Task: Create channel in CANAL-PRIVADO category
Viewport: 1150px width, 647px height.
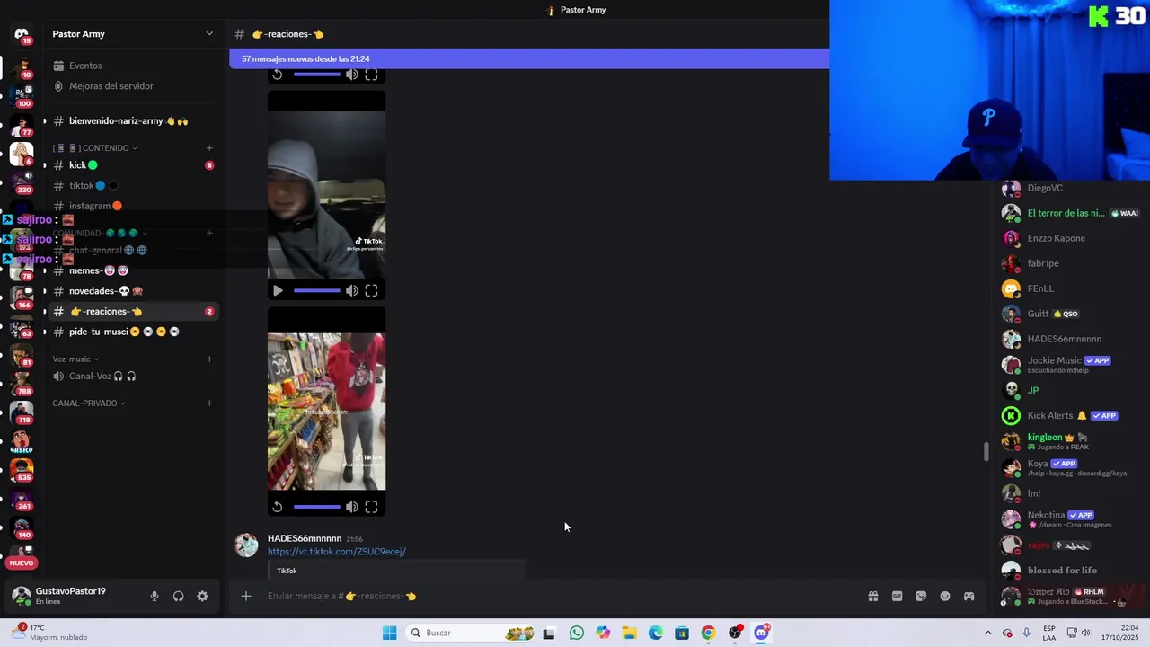Action: [x=209, y=403]
